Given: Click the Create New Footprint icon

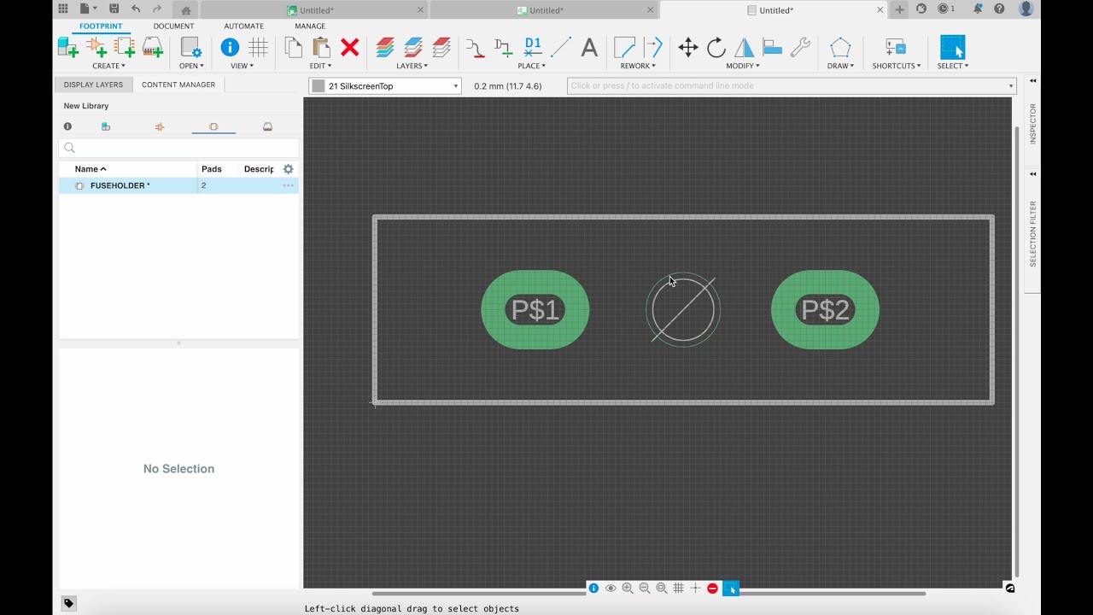Looking at the screenshot, I should point(125,48).
